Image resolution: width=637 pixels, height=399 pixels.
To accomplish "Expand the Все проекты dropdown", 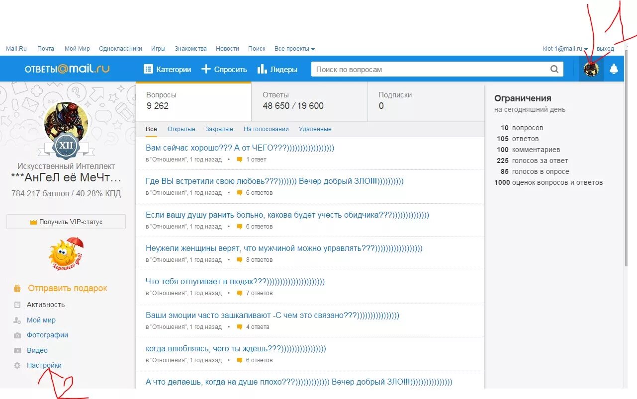I will [x=294, y=49].
